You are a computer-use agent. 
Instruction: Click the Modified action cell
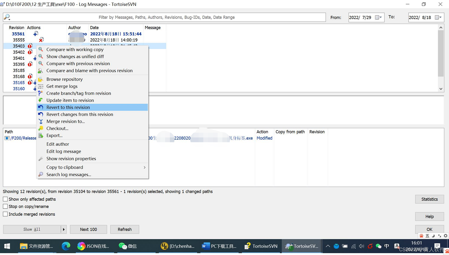click(264, 138)
